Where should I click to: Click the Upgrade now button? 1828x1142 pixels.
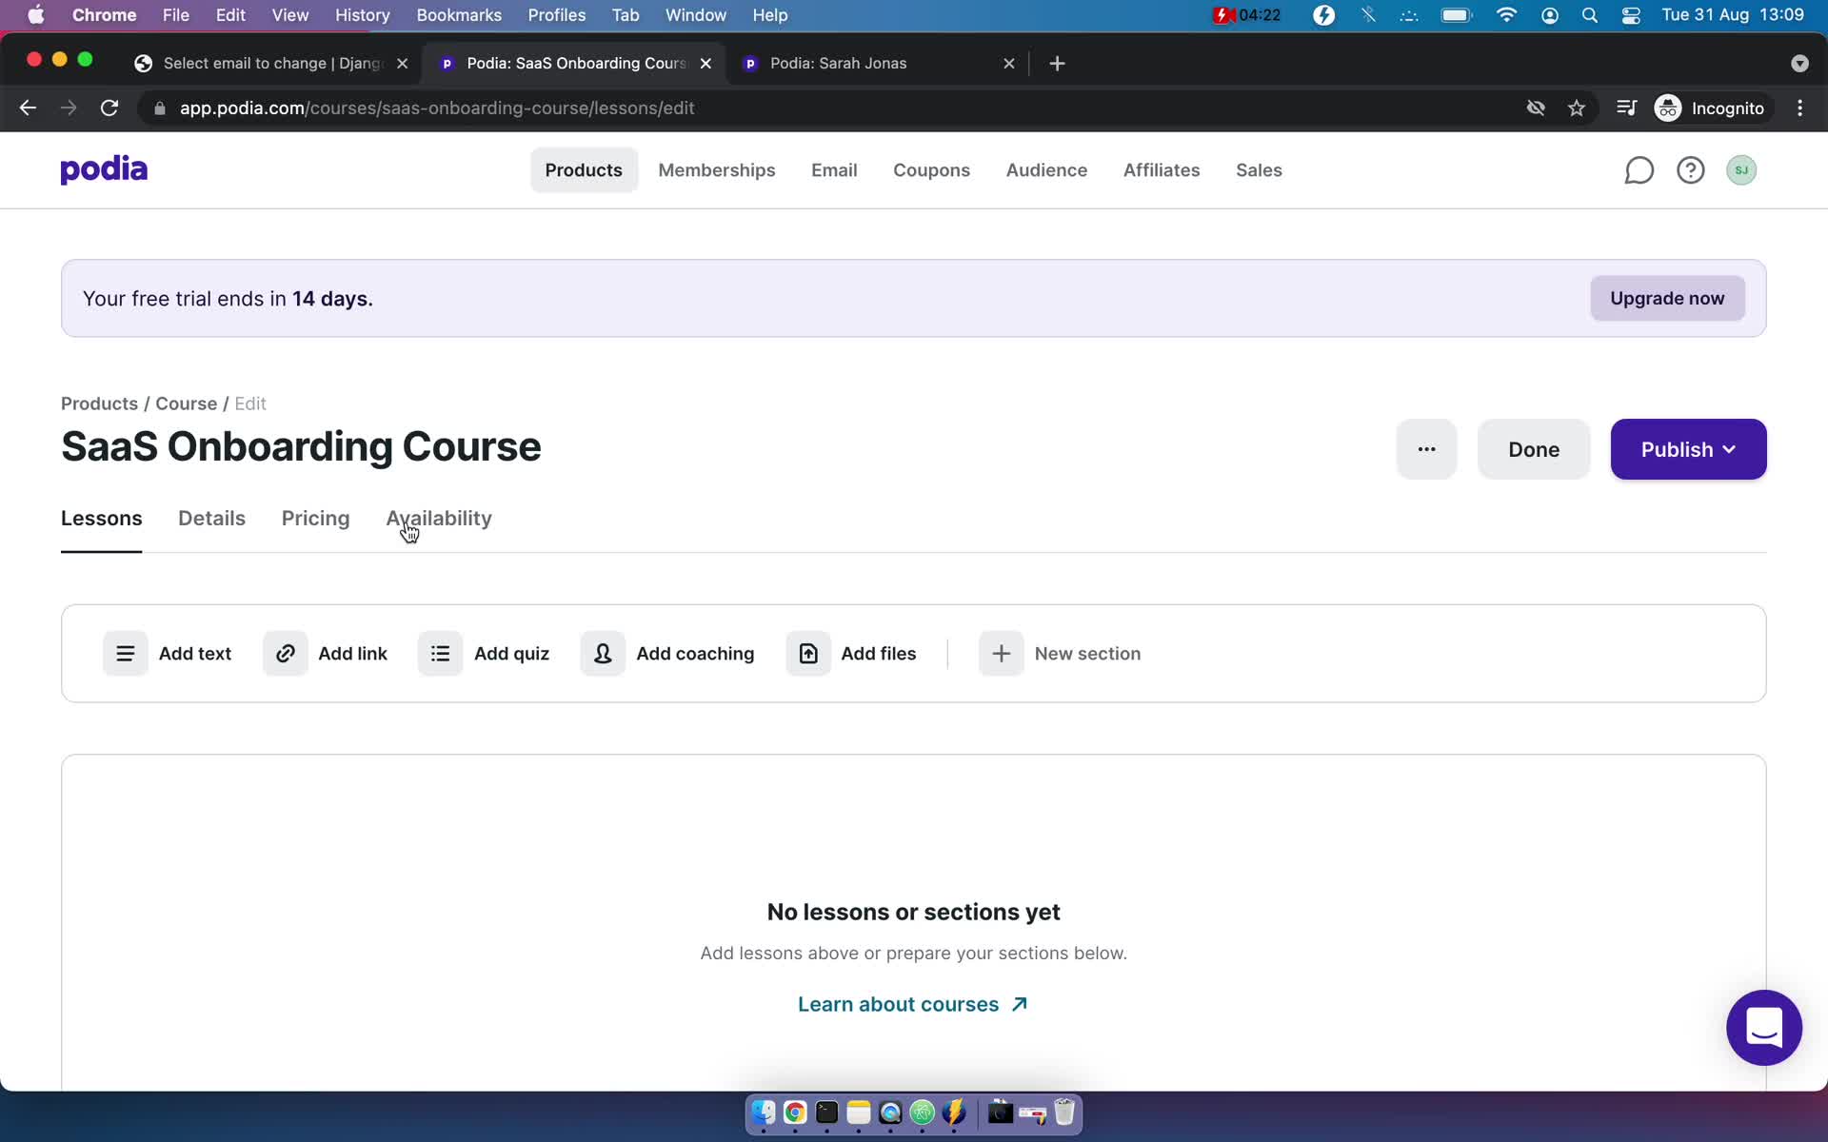[x=1667, y=297]
